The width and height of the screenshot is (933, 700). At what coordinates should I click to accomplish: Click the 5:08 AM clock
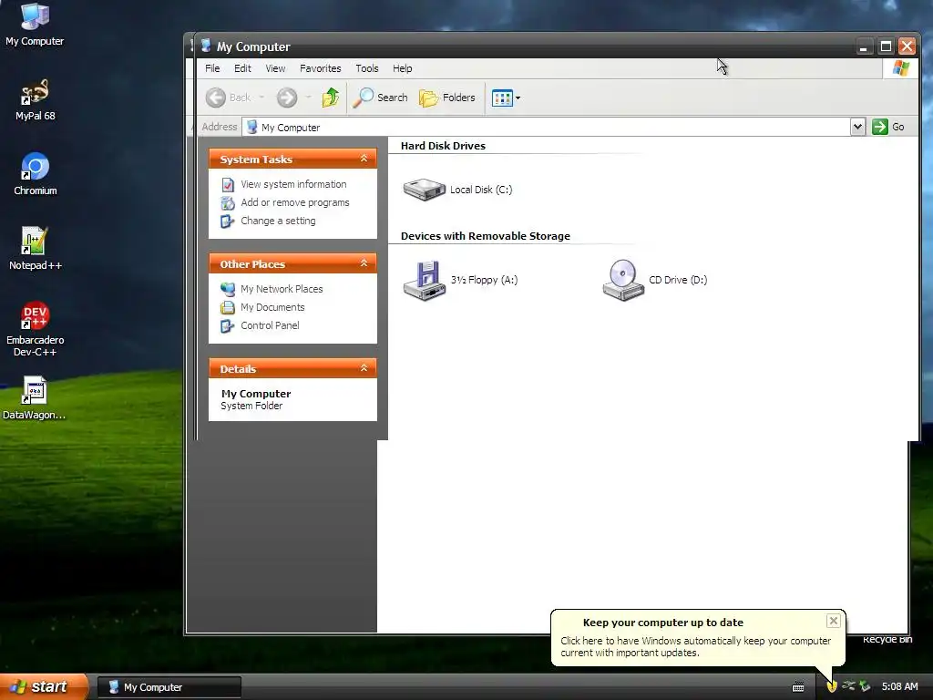tap(899, 686)
